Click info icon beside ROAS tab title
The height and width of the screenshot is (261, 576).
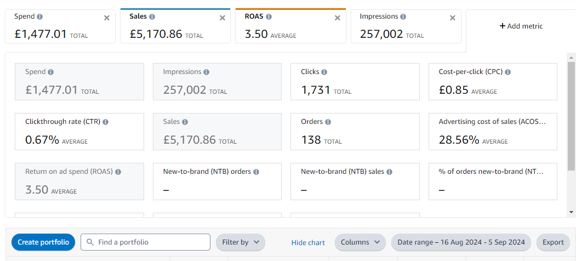click(x=269, y=16)
